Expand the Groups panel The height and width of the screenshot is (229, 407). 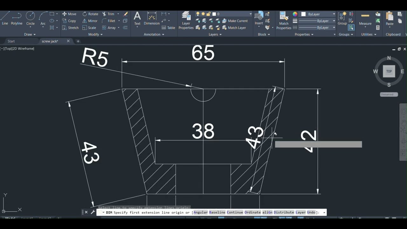click(346, 34)
